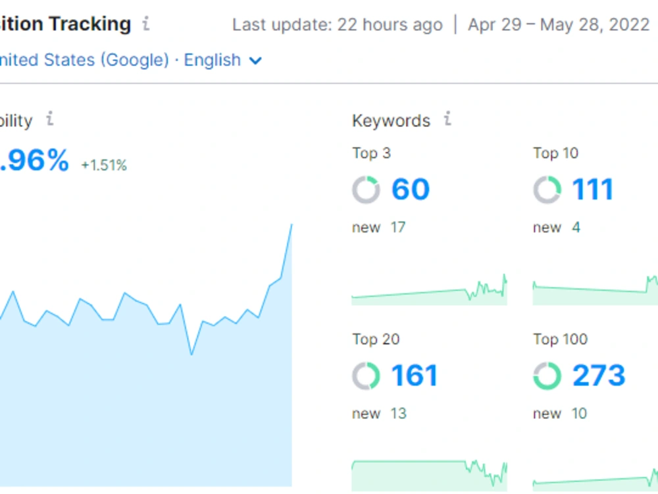Open the United States (Google) English dropdown

point(130,60)
